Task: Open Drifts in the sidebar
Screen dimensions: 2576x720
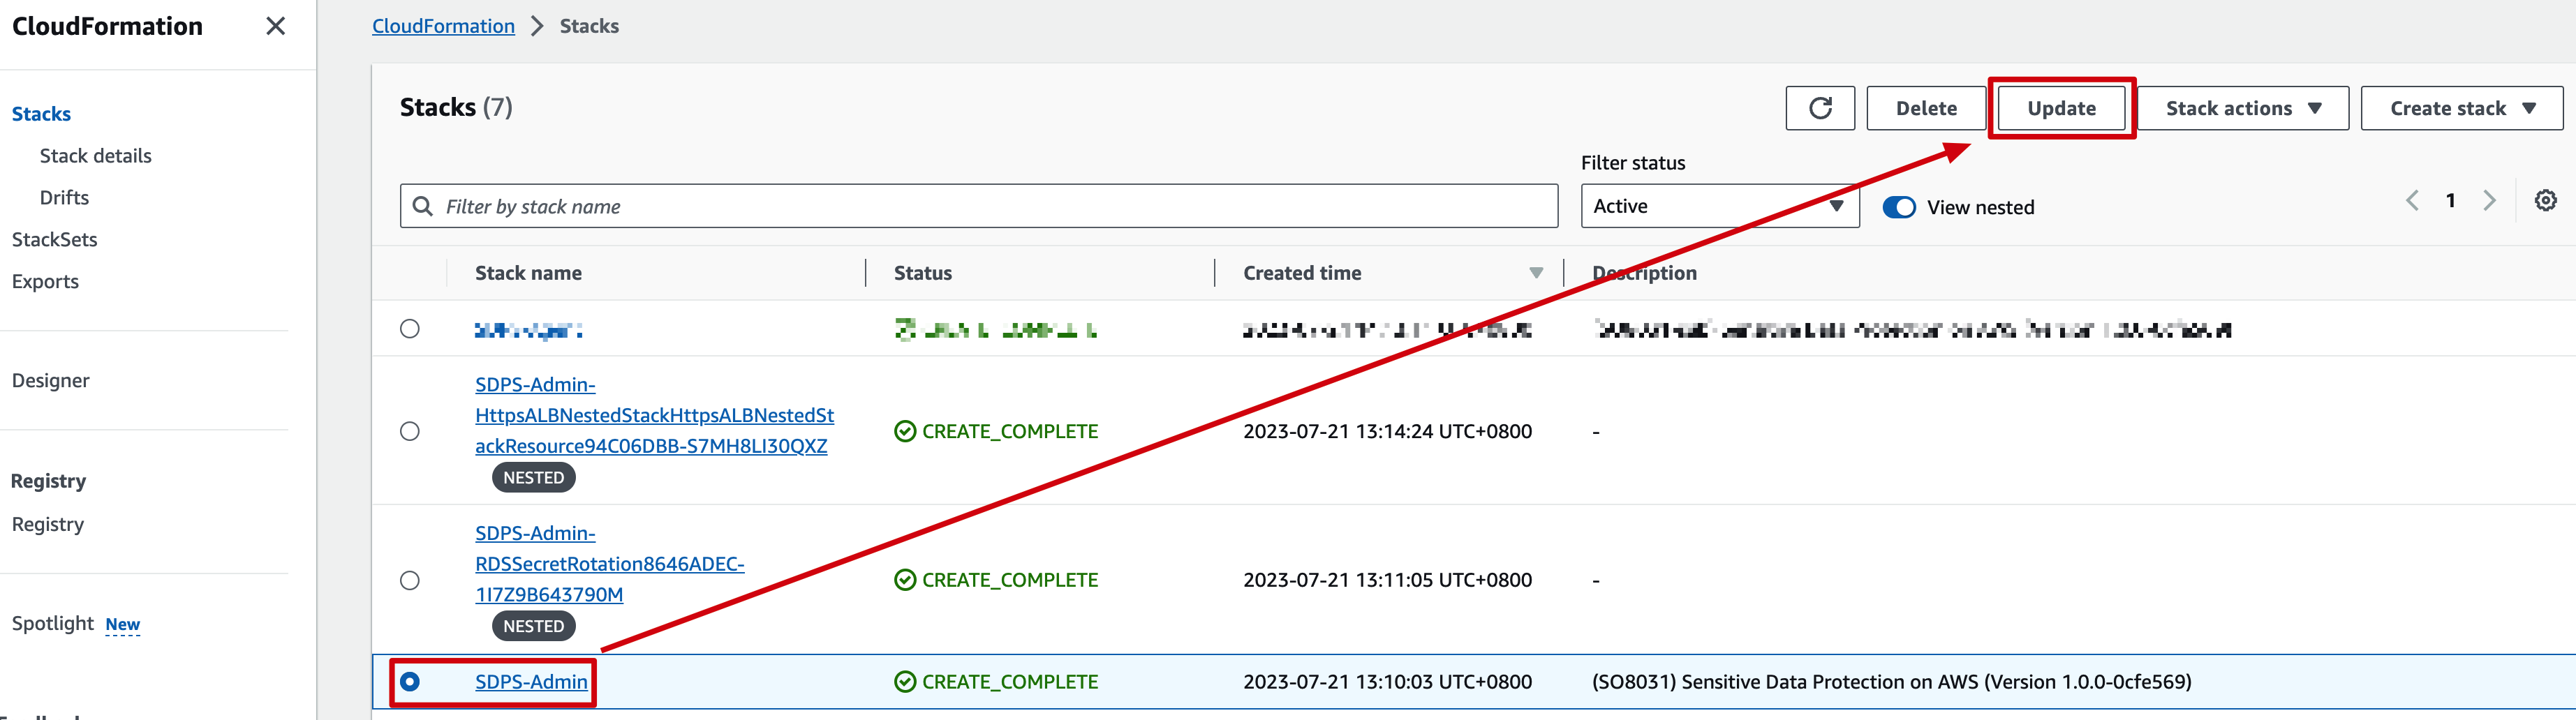Action: click(x=64, y=198)
